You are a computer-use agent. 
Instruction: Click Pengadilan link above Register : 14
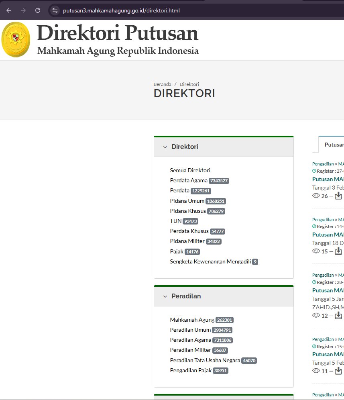[323, 220]
